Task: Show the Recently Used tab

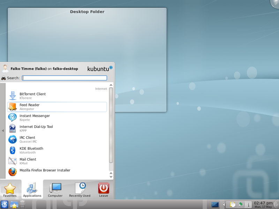Action: point(80,190)
